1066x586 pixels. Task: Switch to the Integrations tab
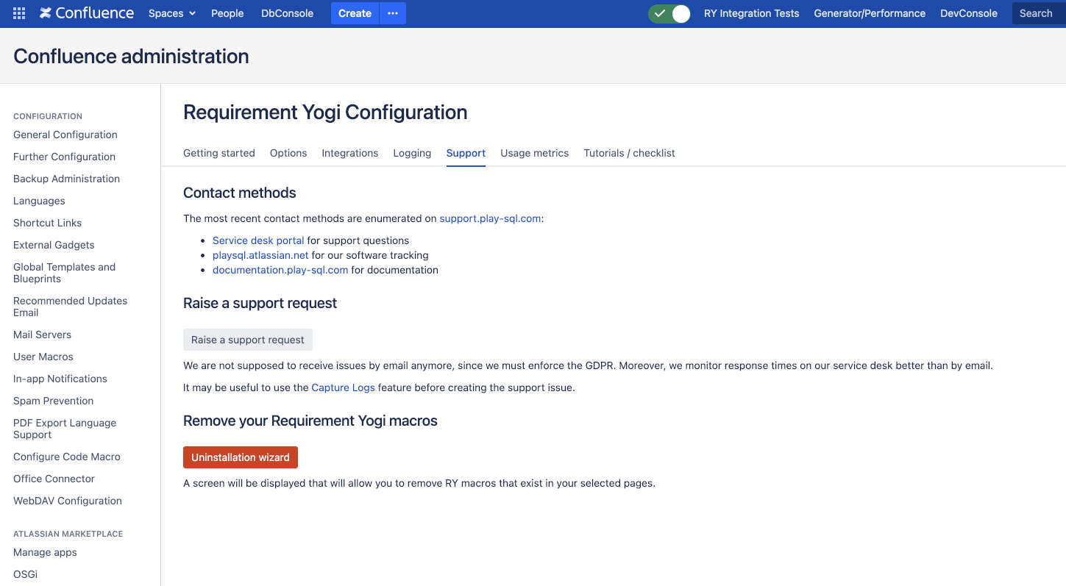coord(349,153)
